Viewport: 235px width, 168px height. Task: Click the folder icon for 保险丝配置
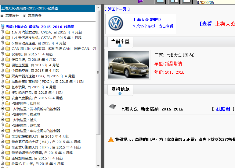(x=8, y=65)
